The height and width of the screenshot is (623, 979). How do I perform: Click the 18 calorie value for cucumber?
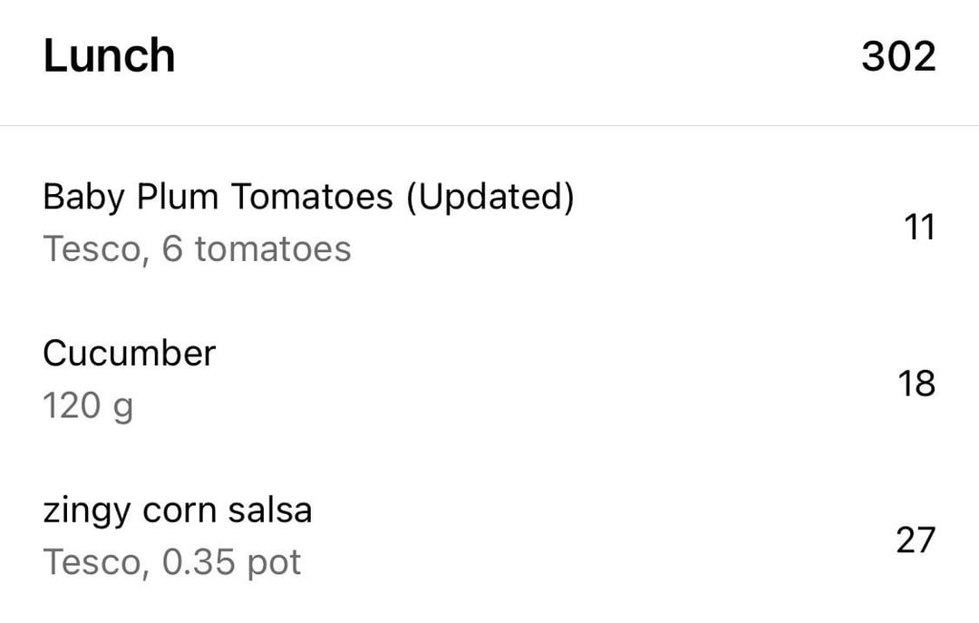pos(916,383)
